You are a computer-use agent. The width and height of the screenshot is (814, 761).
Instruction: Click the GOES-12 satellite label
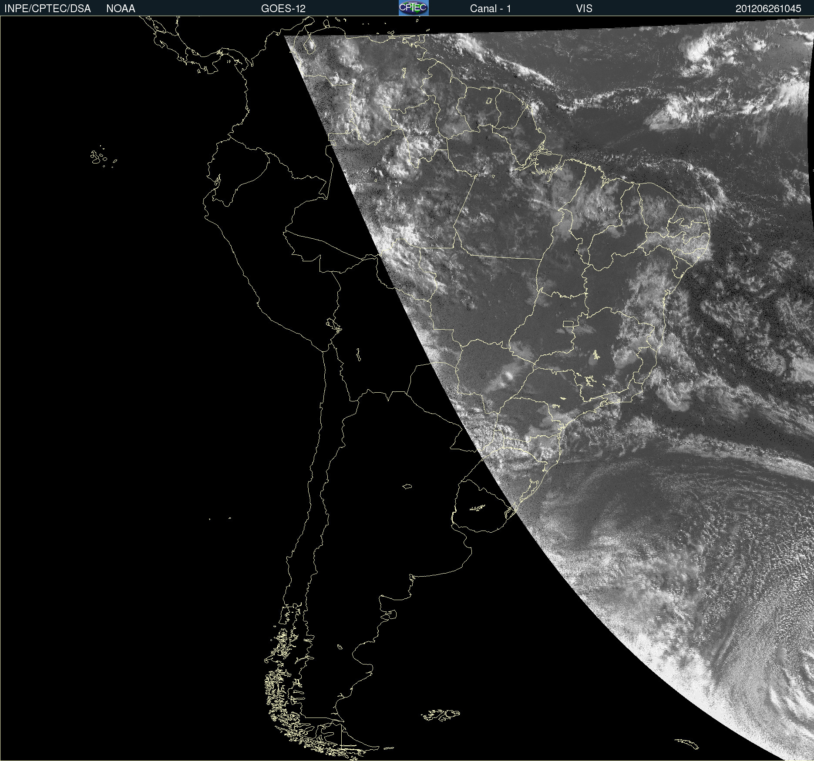[x=283, y=9]
